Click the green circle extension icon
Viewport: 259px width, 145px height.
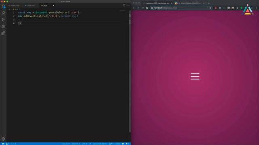click(241, 8)
